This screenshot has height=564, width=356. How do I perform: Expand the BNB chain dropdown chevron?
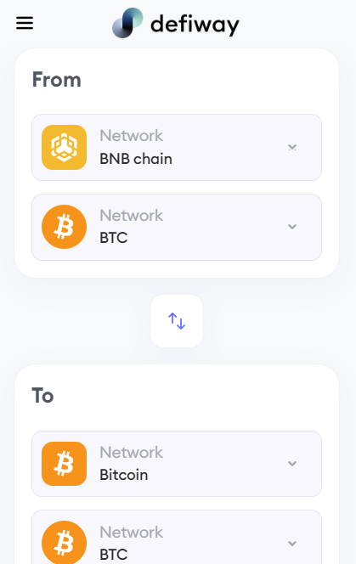(x=292, y=147)
